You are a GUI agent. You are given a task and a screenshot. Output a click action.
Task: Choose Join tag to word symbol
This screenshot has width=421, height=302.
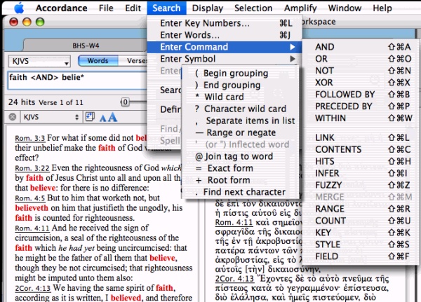pos(240,156)
